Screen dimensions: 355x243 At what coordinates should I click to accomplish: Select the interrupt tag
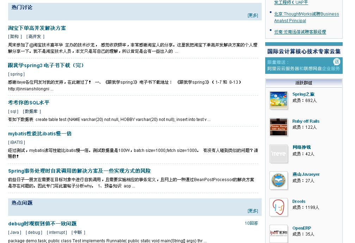(57, 232)
